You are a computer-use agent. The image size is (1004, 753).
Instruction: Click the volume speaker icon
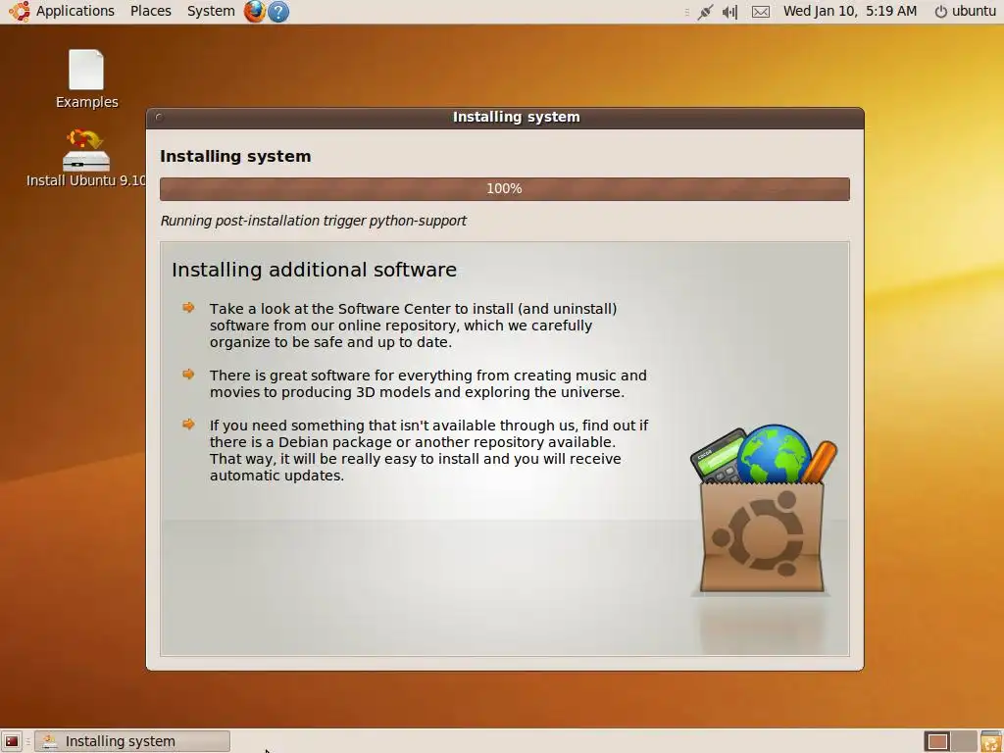click(729, 12)
